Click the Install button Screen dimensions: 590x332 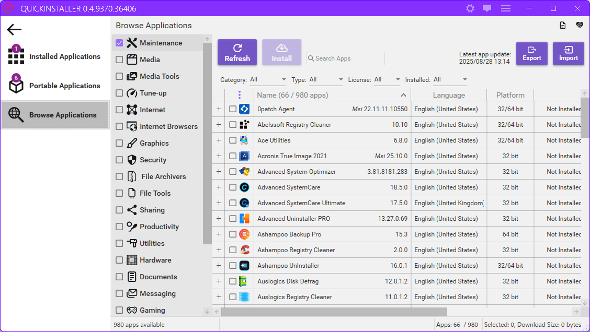(x=281, y=52)
